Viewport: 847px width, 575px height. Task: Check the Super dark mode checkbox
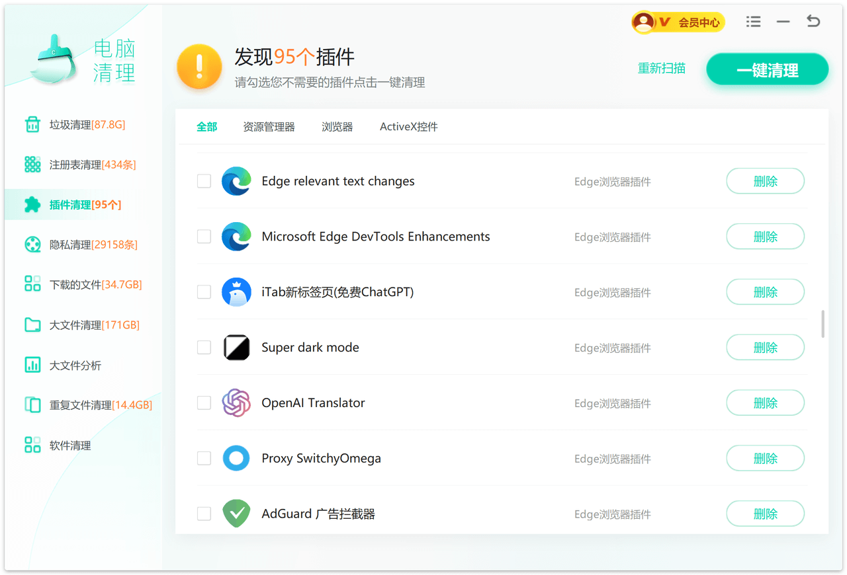click(204, 347)
